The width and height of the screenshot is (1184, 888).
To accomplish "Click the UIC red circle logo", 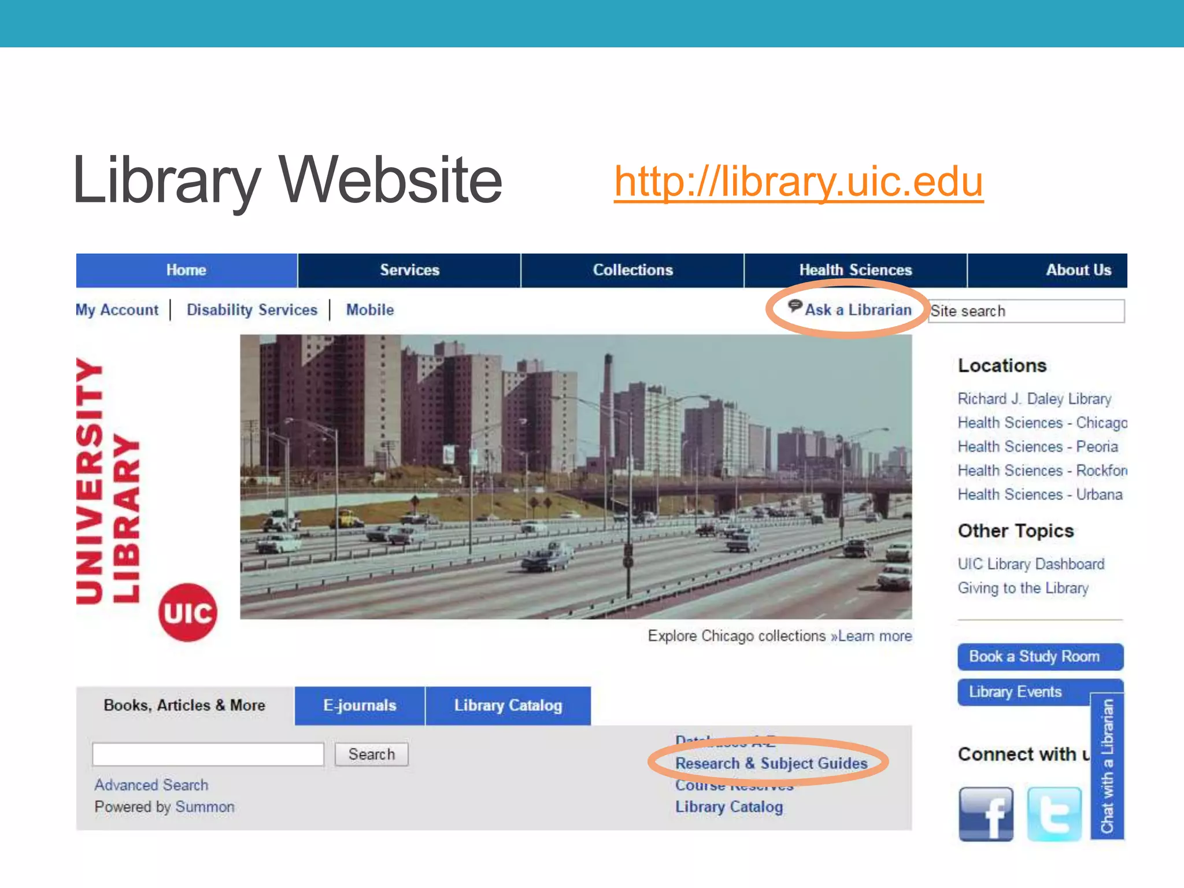I will click(188, 612).
